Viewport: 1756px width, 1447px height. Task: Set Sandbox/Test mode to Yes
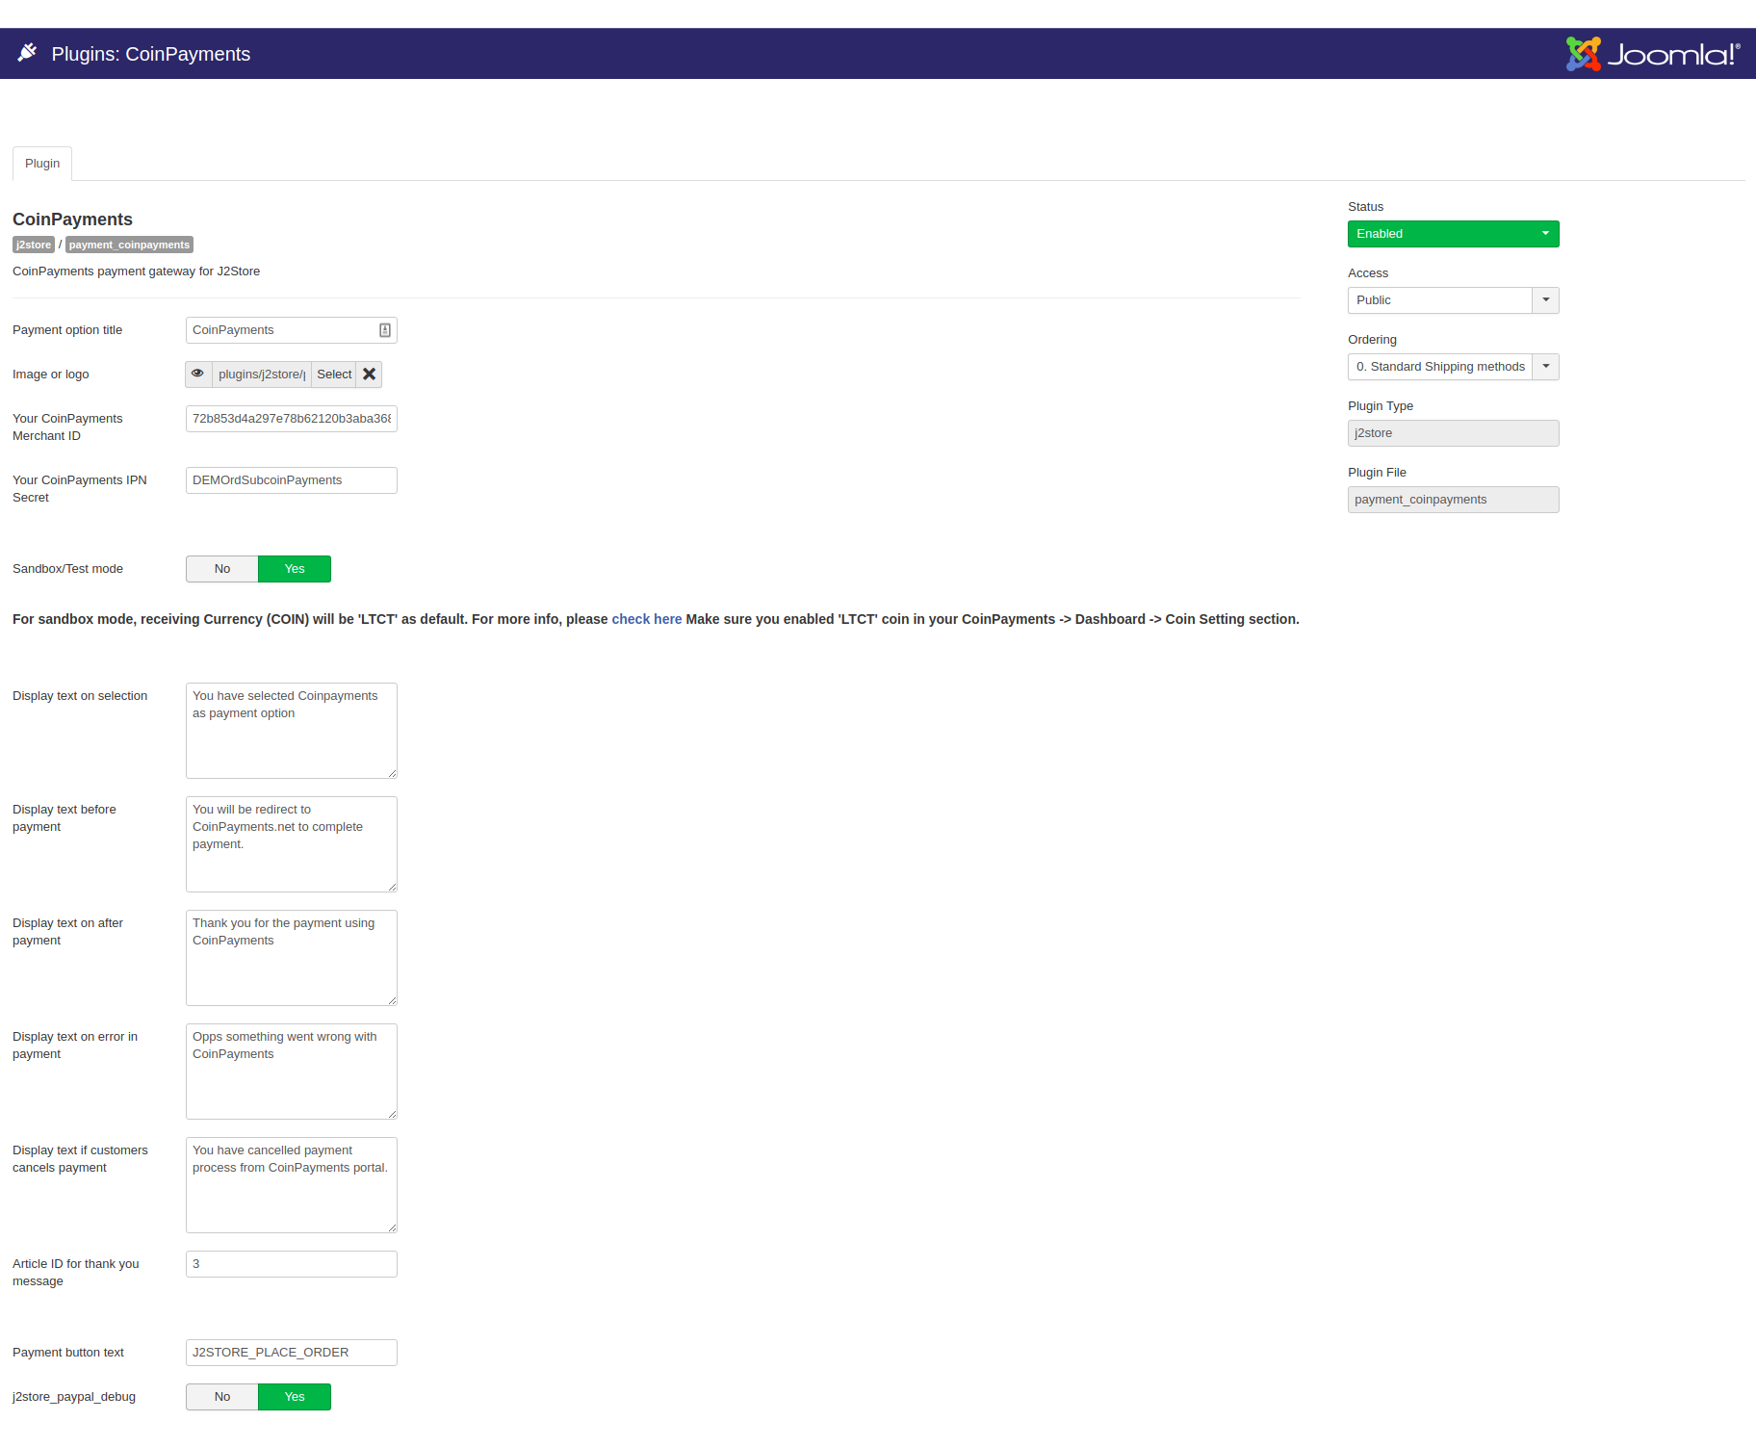click(x=295, y=569)
